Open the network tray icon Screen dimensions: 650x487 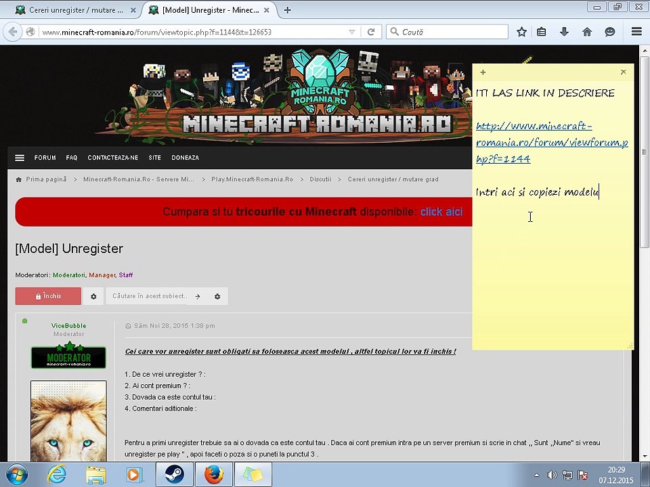click(567, 475)
